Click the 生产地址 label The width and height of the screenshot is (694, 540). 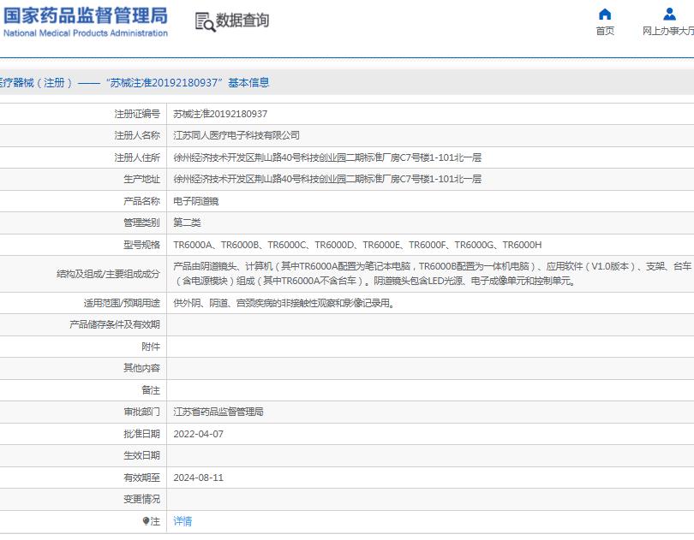[141, 179]
